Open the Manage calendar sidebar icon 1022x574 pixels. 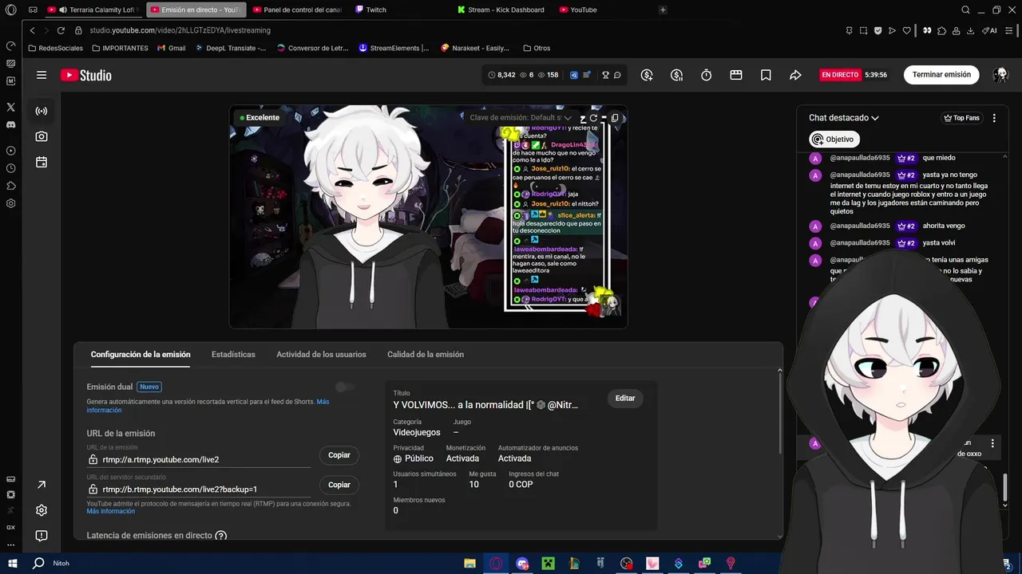tap(42, 162)
